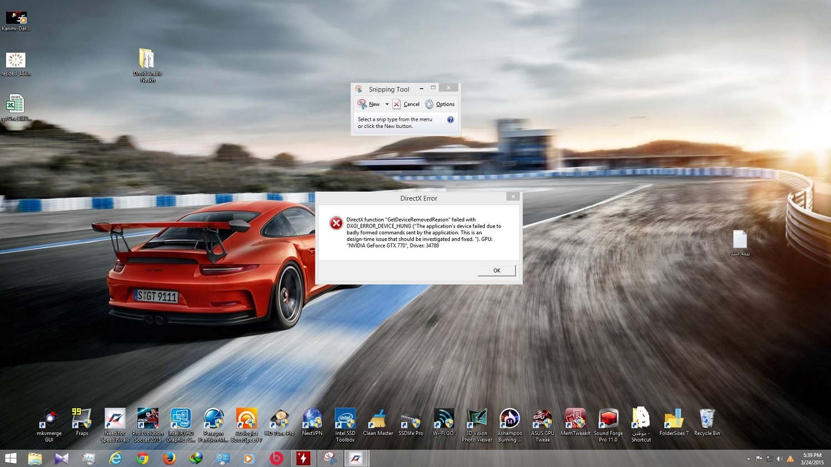
Task: Open the Snipping Tool Options
Action: click(440, 104)
